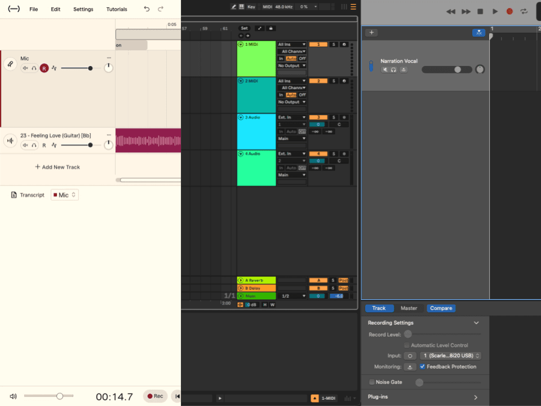This screenshot has width=541, height=406.
Task: Open the No Output dropdown on 1 MIDI
Action: click(292, 65)
